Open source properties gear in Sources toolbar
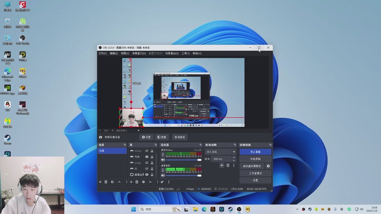Screen dimensions: 381x214 point(143,182)
